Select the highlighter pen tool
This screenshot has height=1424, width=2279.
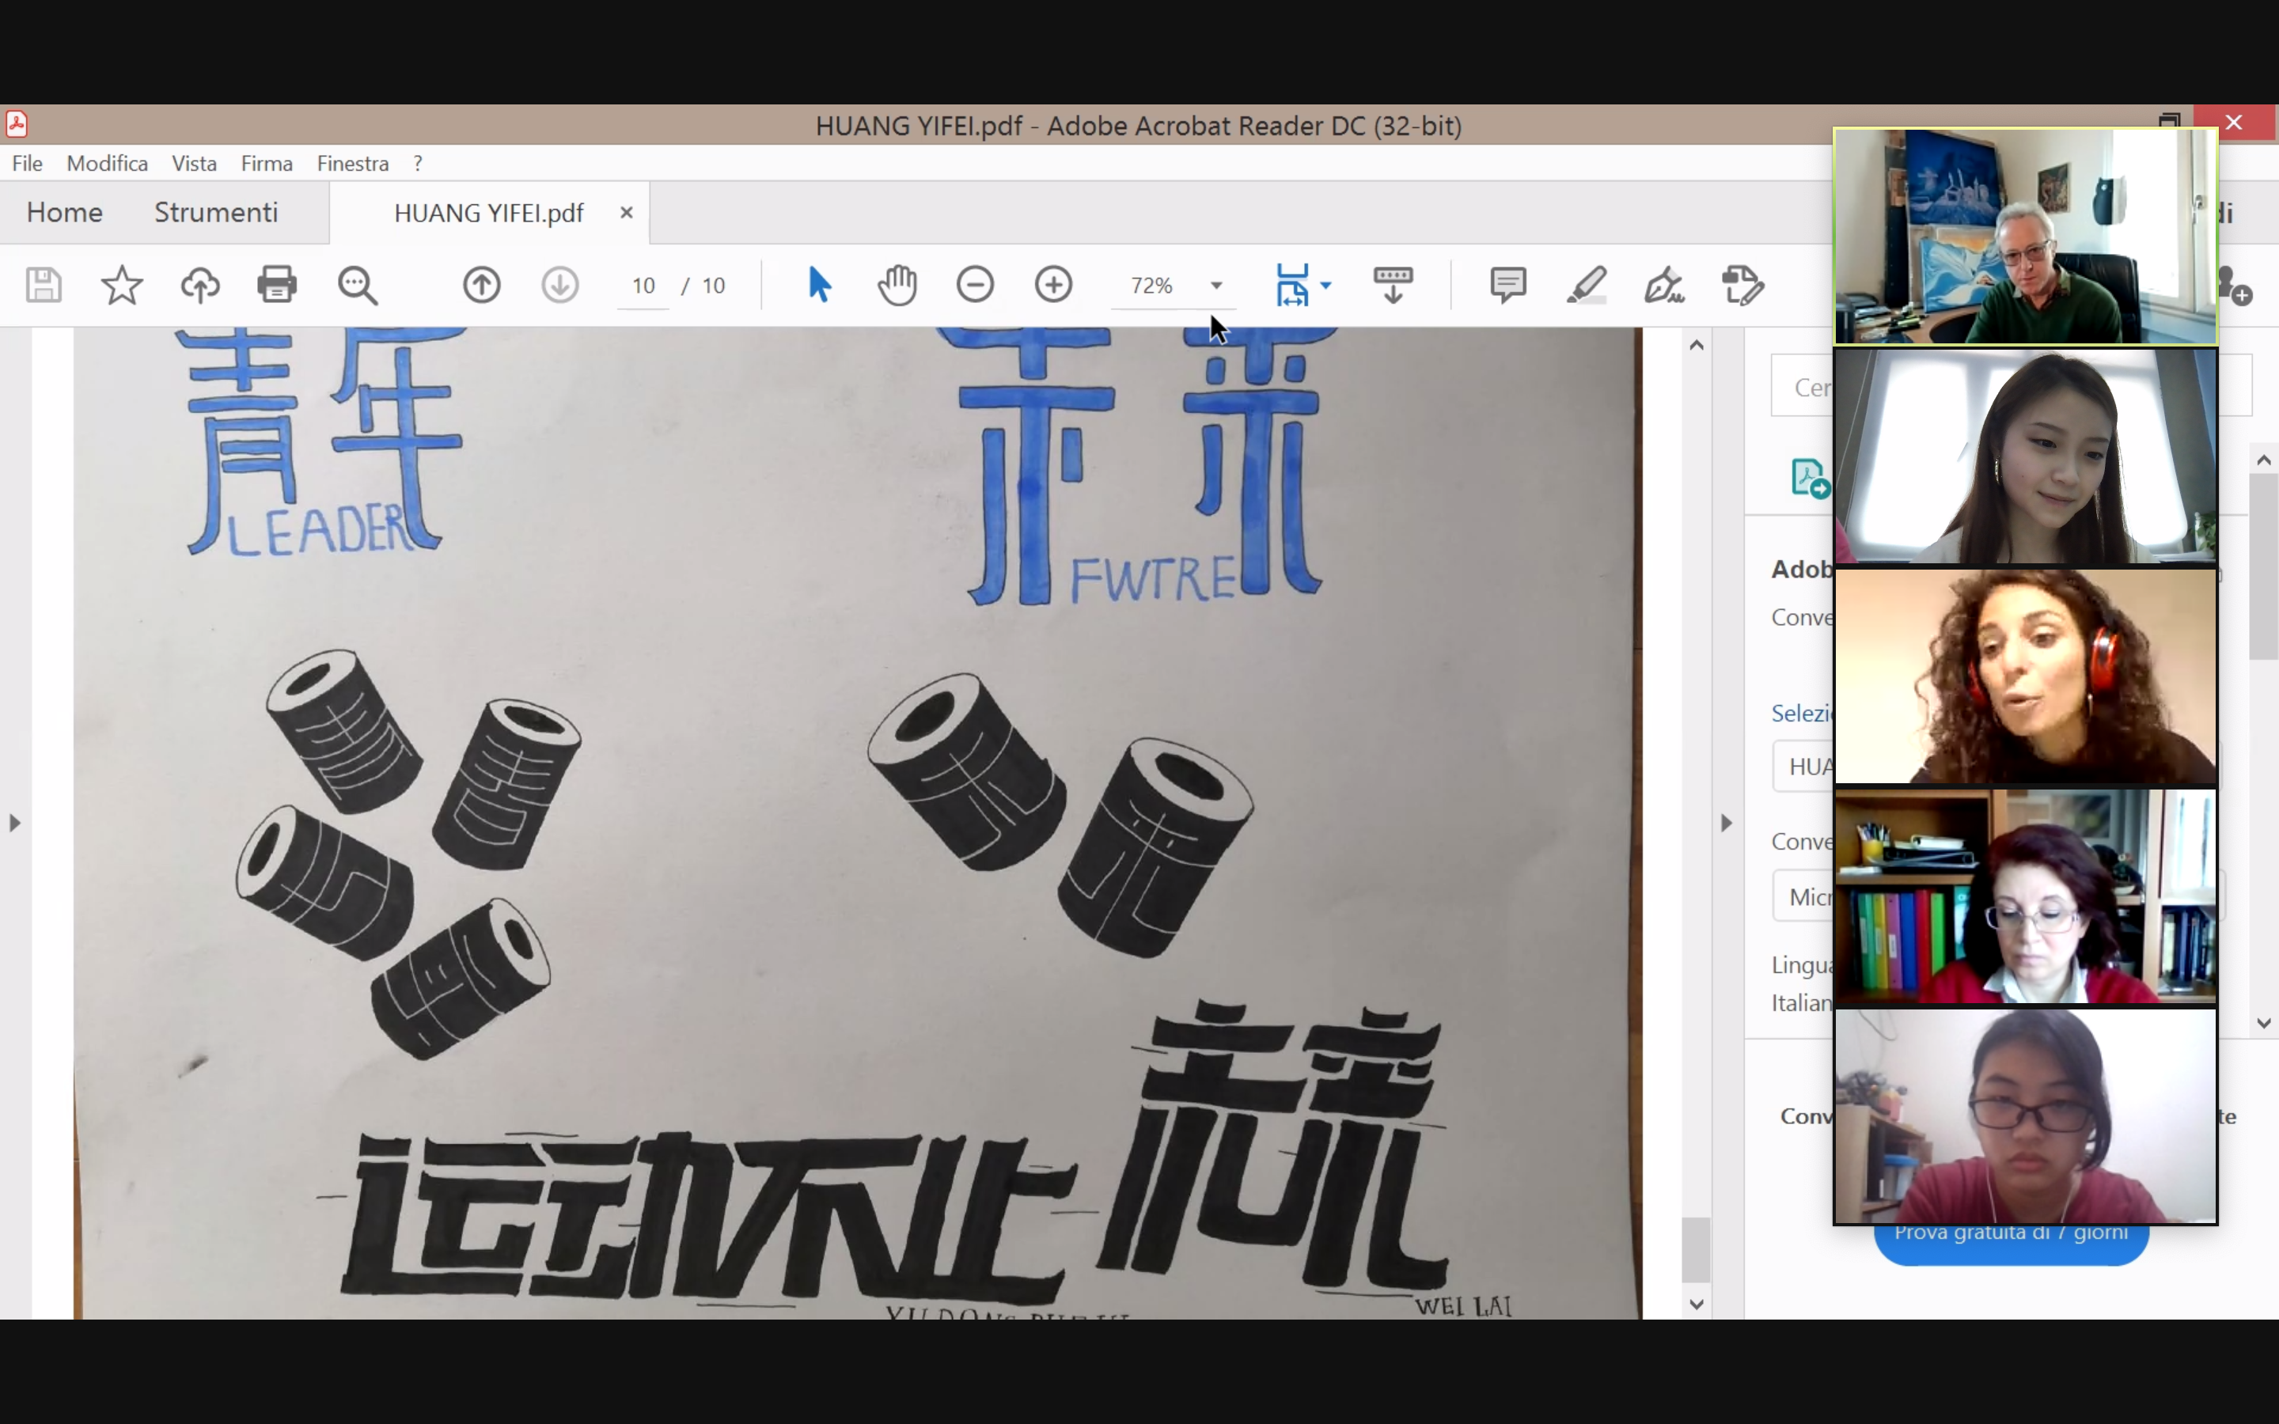pos(1586,285)
